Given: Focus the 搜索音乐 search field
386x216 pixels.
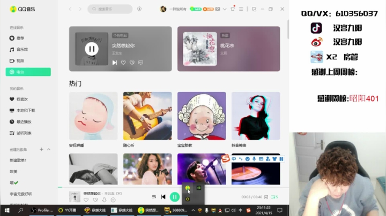Looking at the screenshot, I should point(110,9).
